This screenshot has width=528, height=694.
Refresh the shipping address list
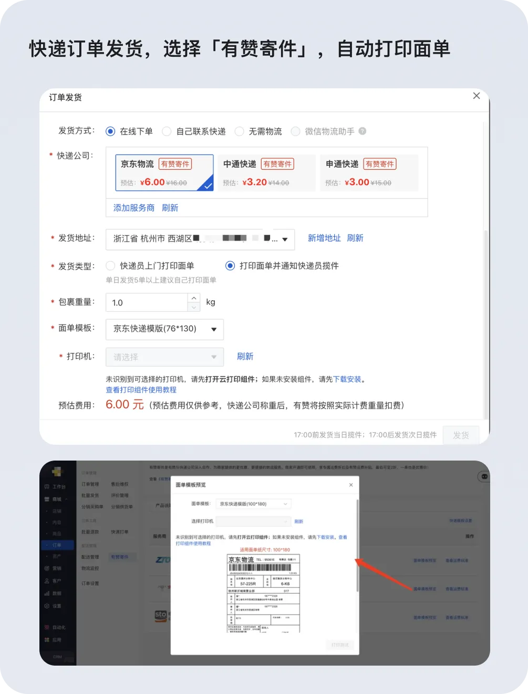[355, 238]
